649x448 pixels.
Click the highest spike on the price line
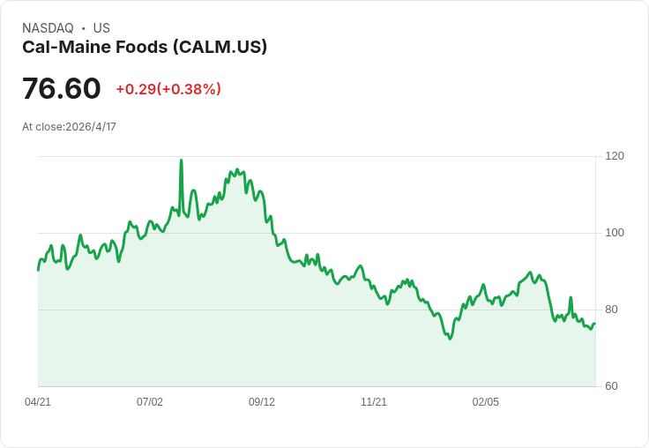(x=181, y=161)
